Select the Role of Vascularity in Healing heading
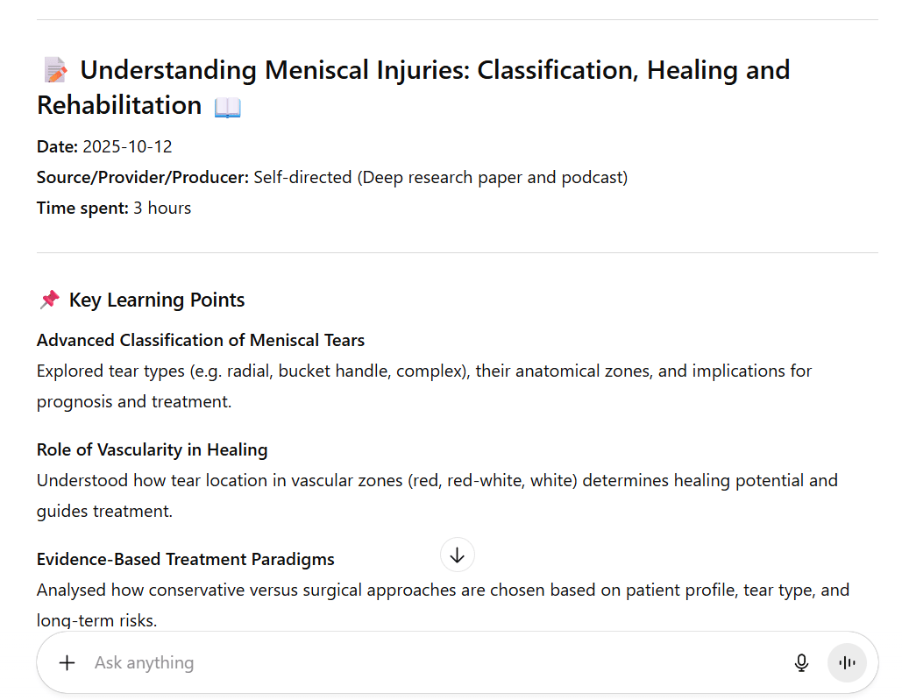The width and height of the screenshot is (902, 700). click(x=152, y=449)
